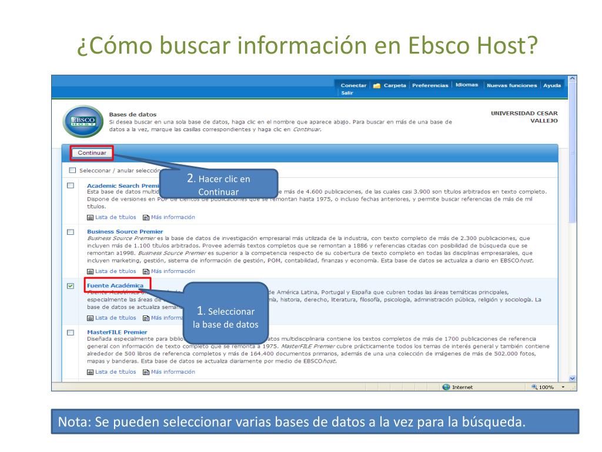Click the 100% zoom value
The height and width of the screenshot is (452, 602).
pyautogui.click(x=546, y=387)
